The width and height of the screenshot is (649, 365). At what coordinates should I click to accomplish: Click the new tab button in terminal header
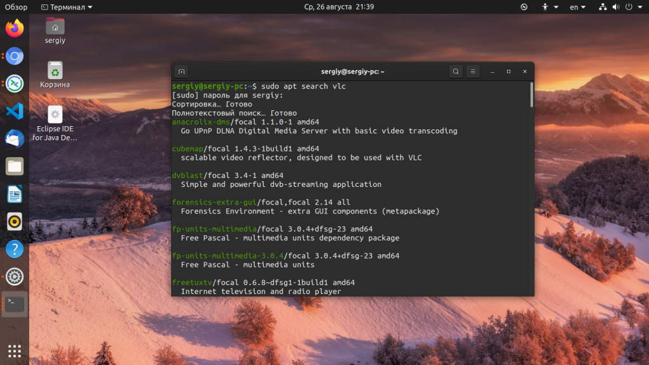pos(181,72)
